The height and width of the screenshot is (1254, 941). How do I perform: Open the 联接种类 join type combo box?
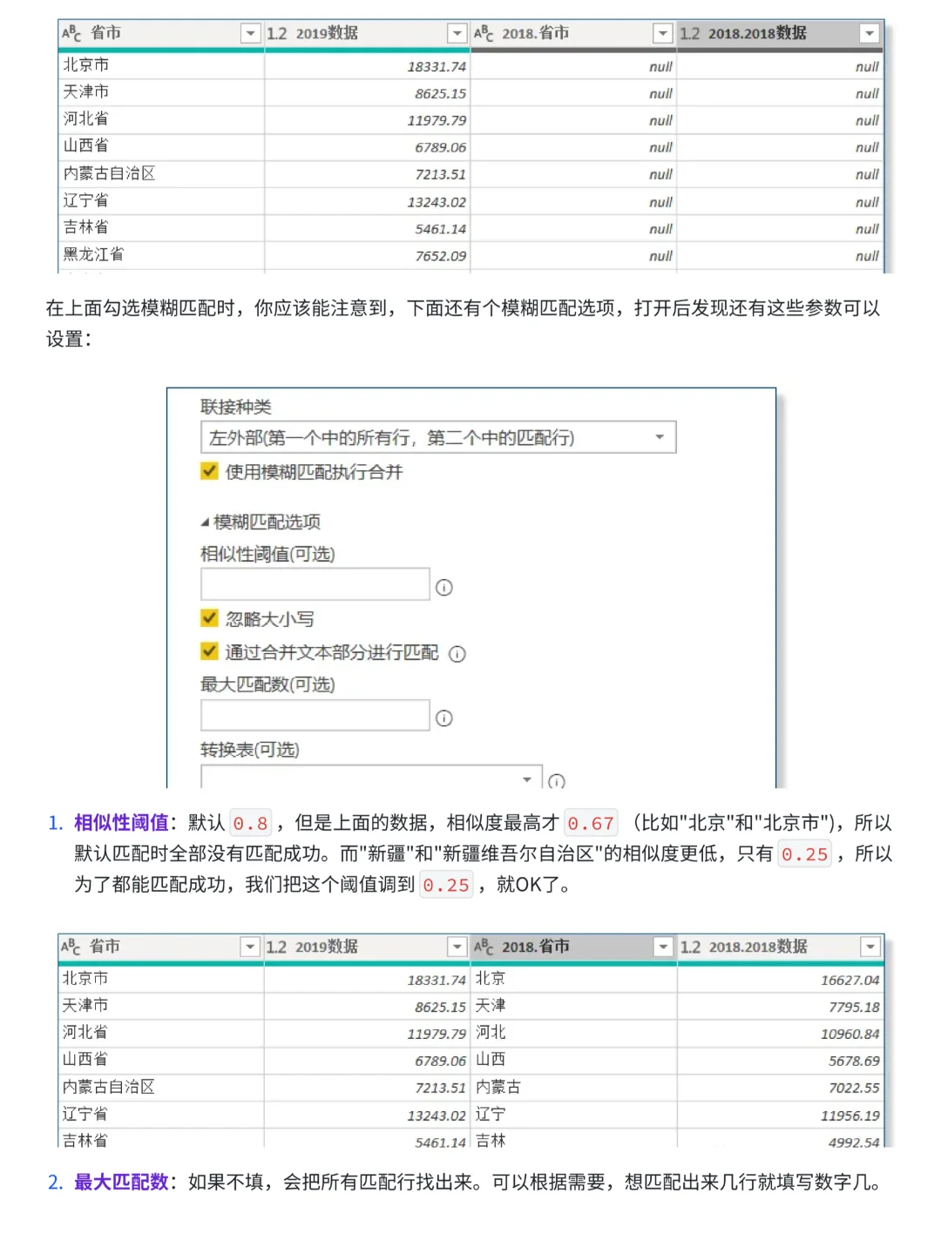(438, 437)
